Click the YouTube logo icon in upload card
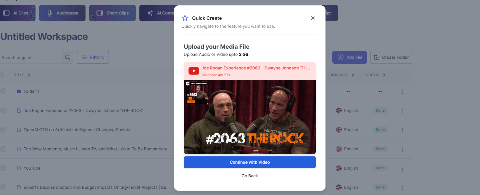This screenshot has width=480, height=195. [x=194, y=71]
